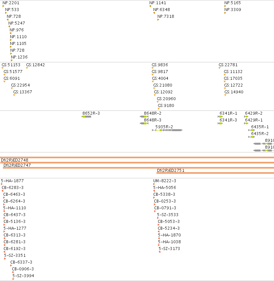Click the Df(2R)ED2748 deficiency bar
The height and width of the screenshot is (281, 274).
coord(137,163)
